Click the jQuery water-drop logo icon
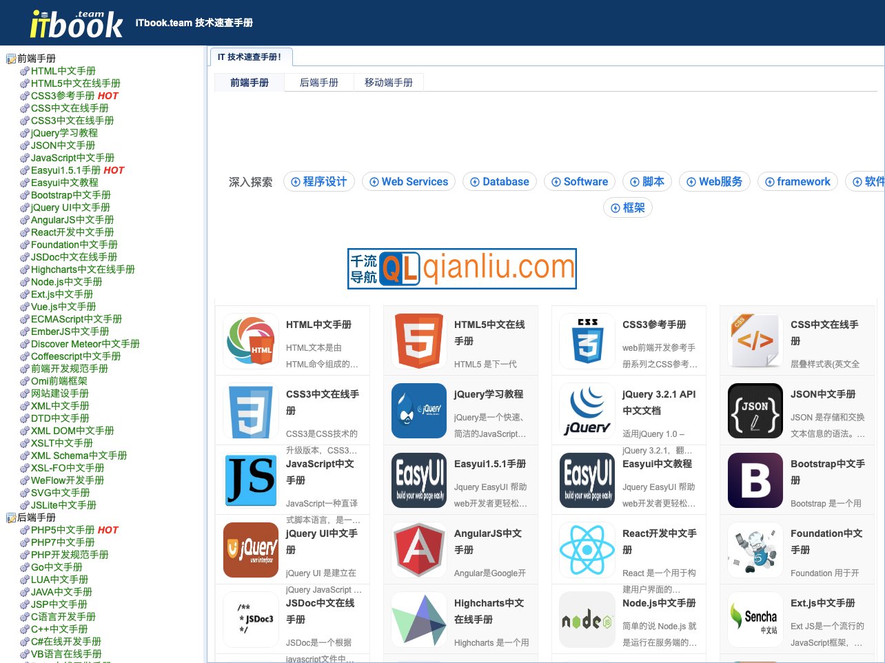The image size is (885, 663). pyautogui.click(x=418, y=409)
